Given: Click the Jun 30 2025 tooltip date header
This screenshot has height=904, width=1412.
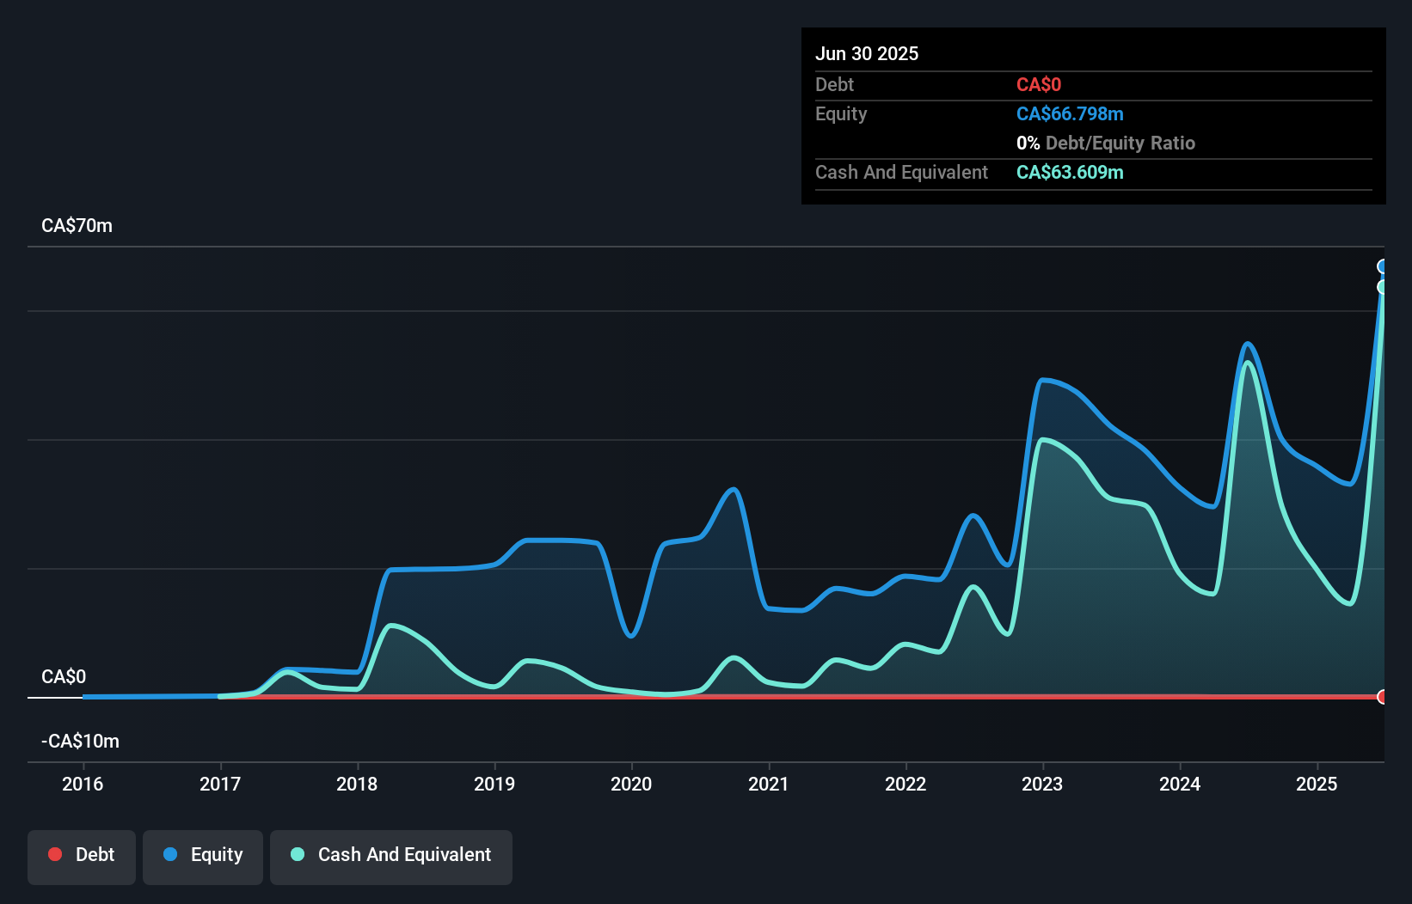Looking at the screenshot, I should click(x=867, y=54).
